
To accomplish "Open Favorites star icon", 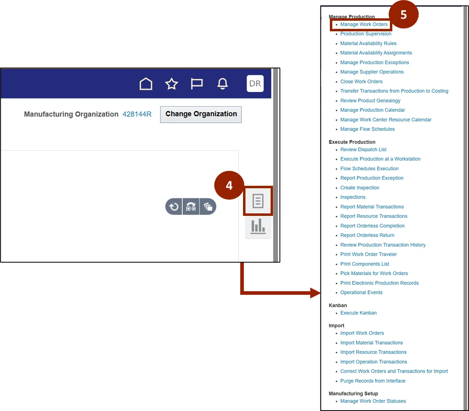I will pyautogui.click(x=171, y=84).
